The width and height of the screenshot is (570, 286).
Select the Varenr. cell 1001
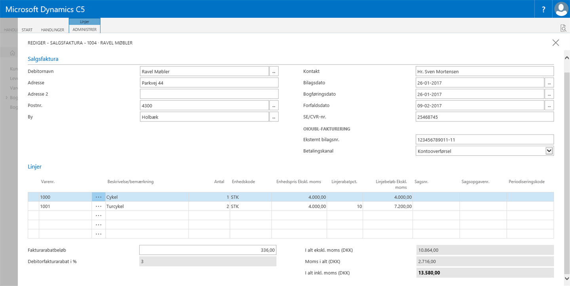tap(65, 206)
